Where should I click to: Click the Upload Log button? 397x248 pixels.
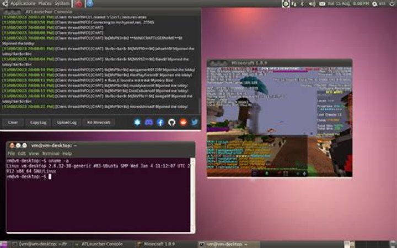[67, 122]
